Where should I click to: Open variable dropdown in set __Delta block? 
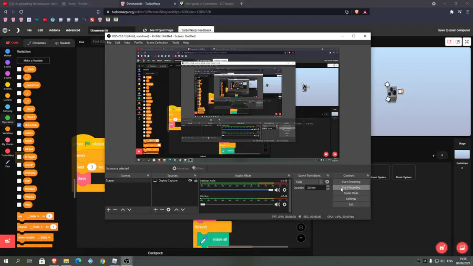(x=33, y=216)
